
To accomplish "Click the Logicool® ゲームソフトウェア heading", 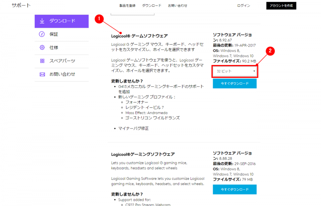I will pyautogui.click(x=139, y=36).
